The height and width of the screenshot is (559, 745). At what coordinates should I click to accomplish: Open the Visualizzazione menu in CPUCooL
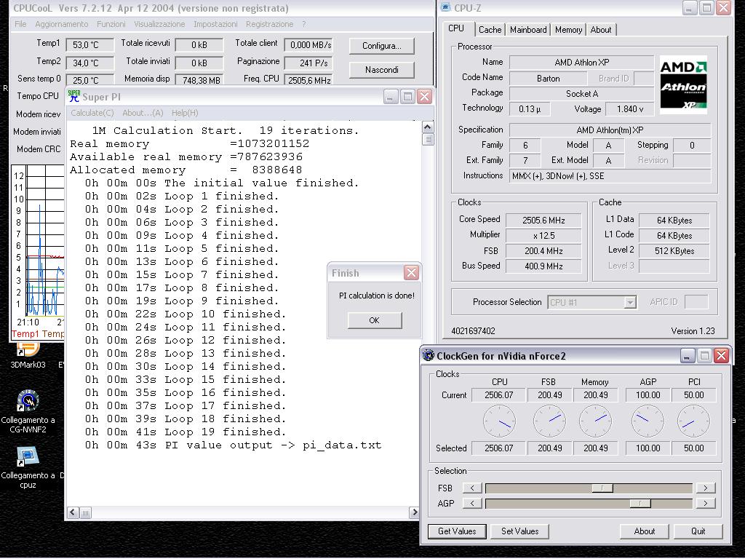point(159,24)
